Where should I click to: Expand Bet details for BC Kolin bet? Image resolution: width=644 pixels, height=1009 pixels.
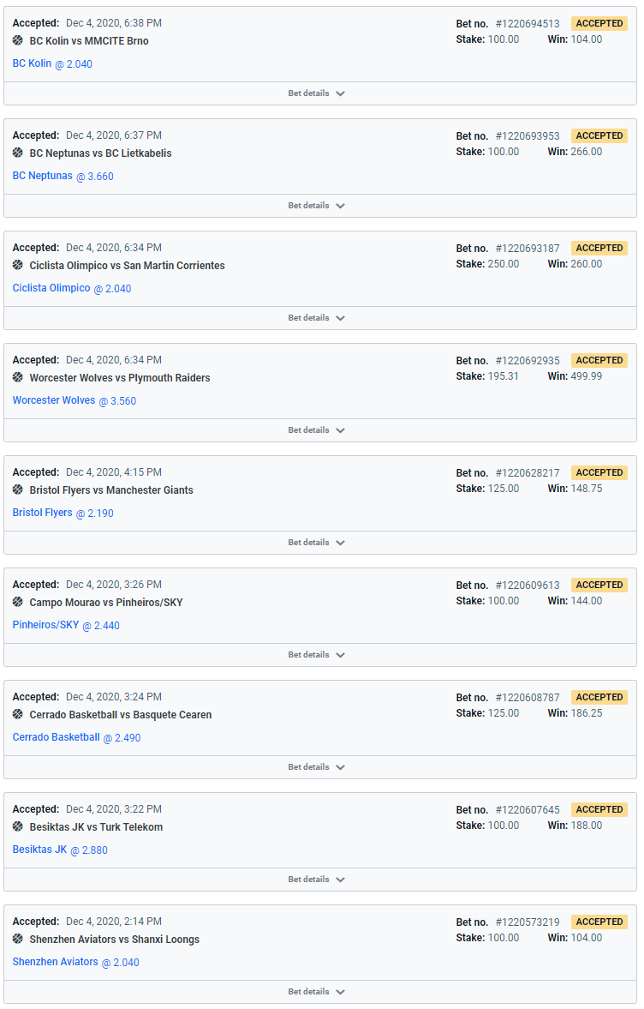(317, 93)
